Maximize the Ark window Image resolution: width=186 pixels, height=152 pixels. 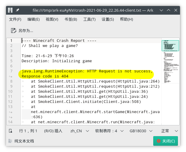(167, 10)
